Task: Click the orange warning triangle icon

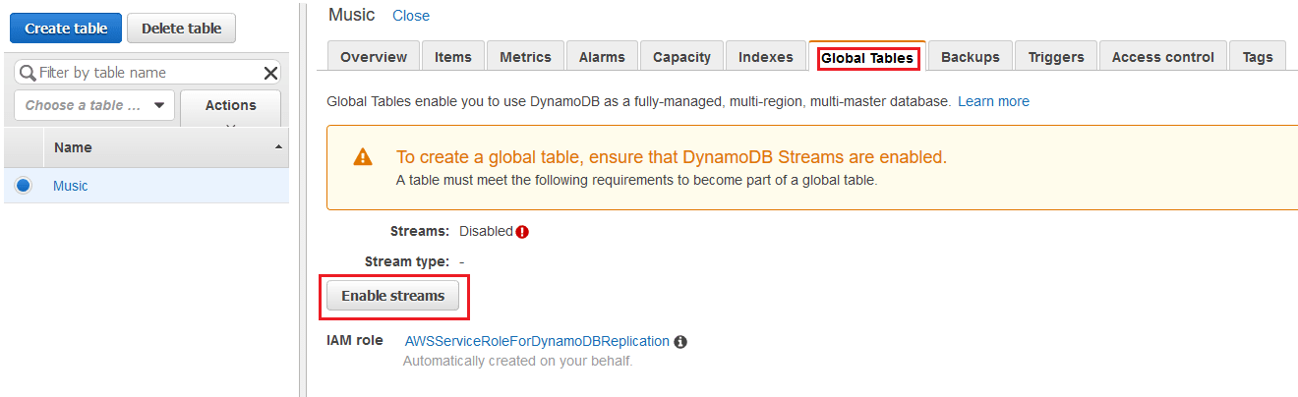Action: [x=363, y=157]
